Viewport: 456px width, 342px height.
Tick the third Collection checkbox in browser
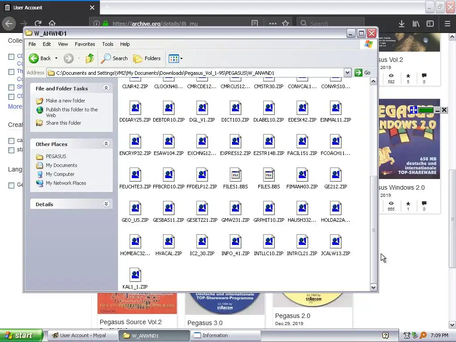(11, 87)
